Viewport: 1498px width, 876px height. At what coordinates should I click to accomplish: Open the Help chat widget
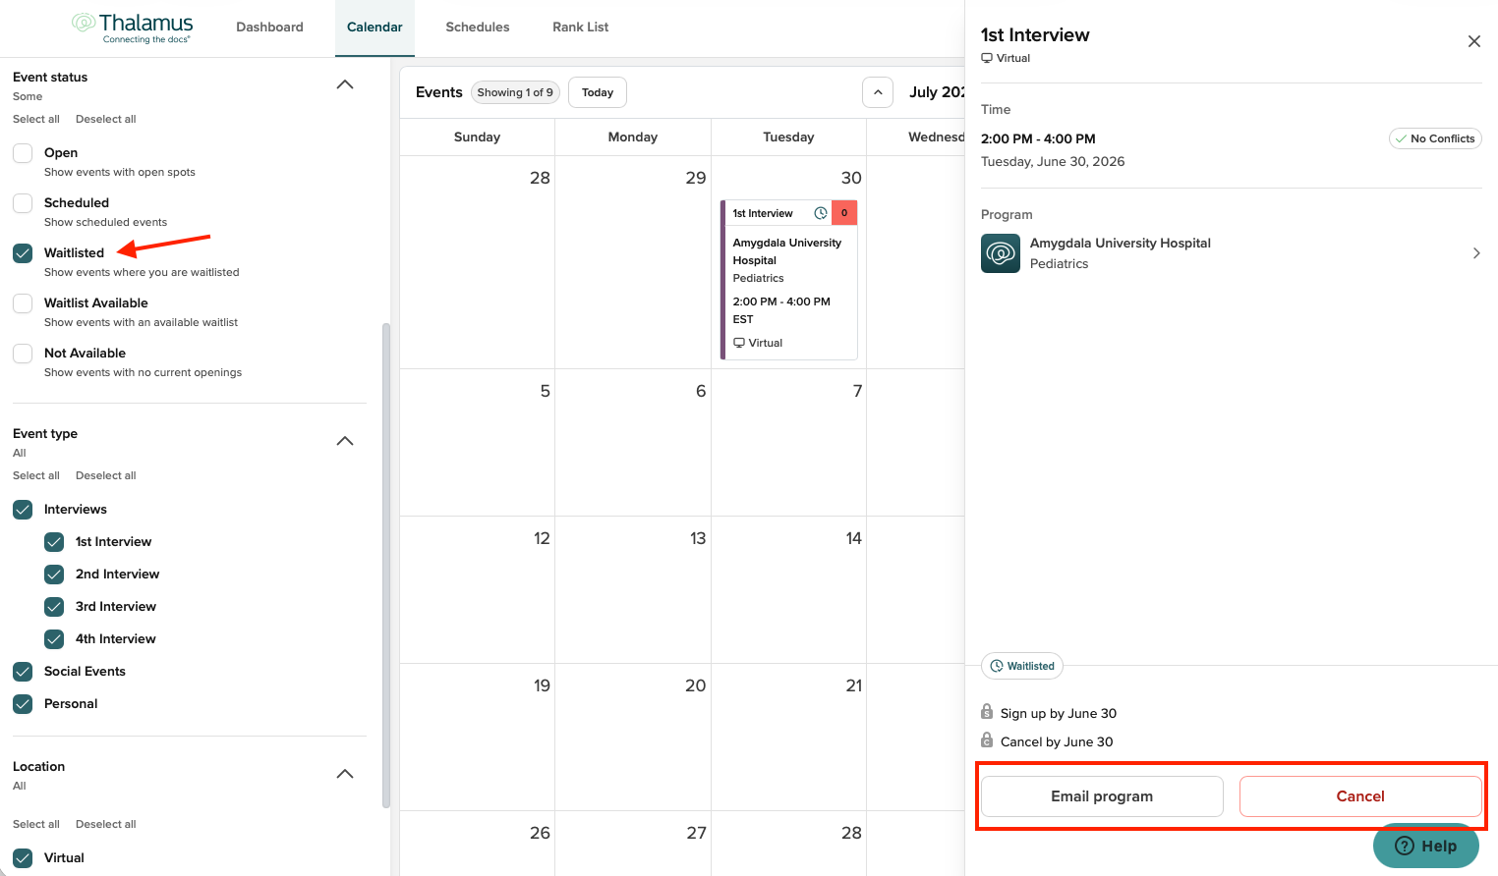click(1426, 846)
